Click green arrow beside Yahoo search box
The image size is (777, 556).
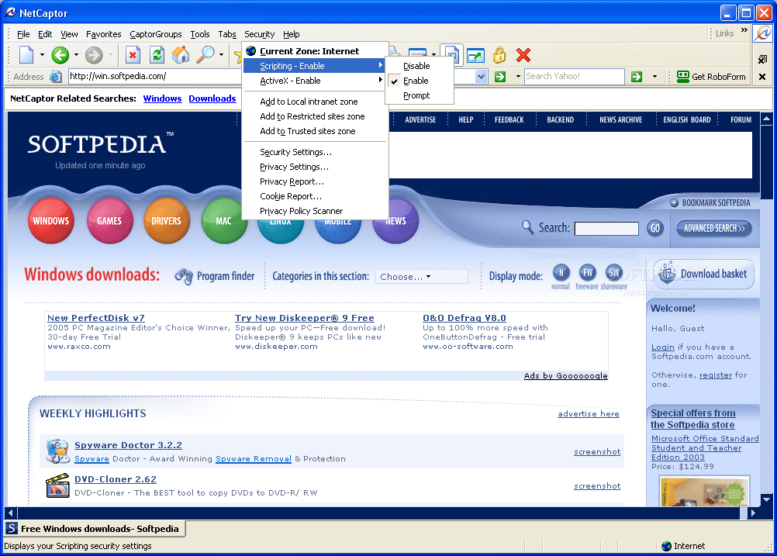click(637, 76)
